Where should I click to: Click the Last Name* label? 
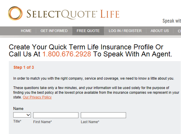90,122
